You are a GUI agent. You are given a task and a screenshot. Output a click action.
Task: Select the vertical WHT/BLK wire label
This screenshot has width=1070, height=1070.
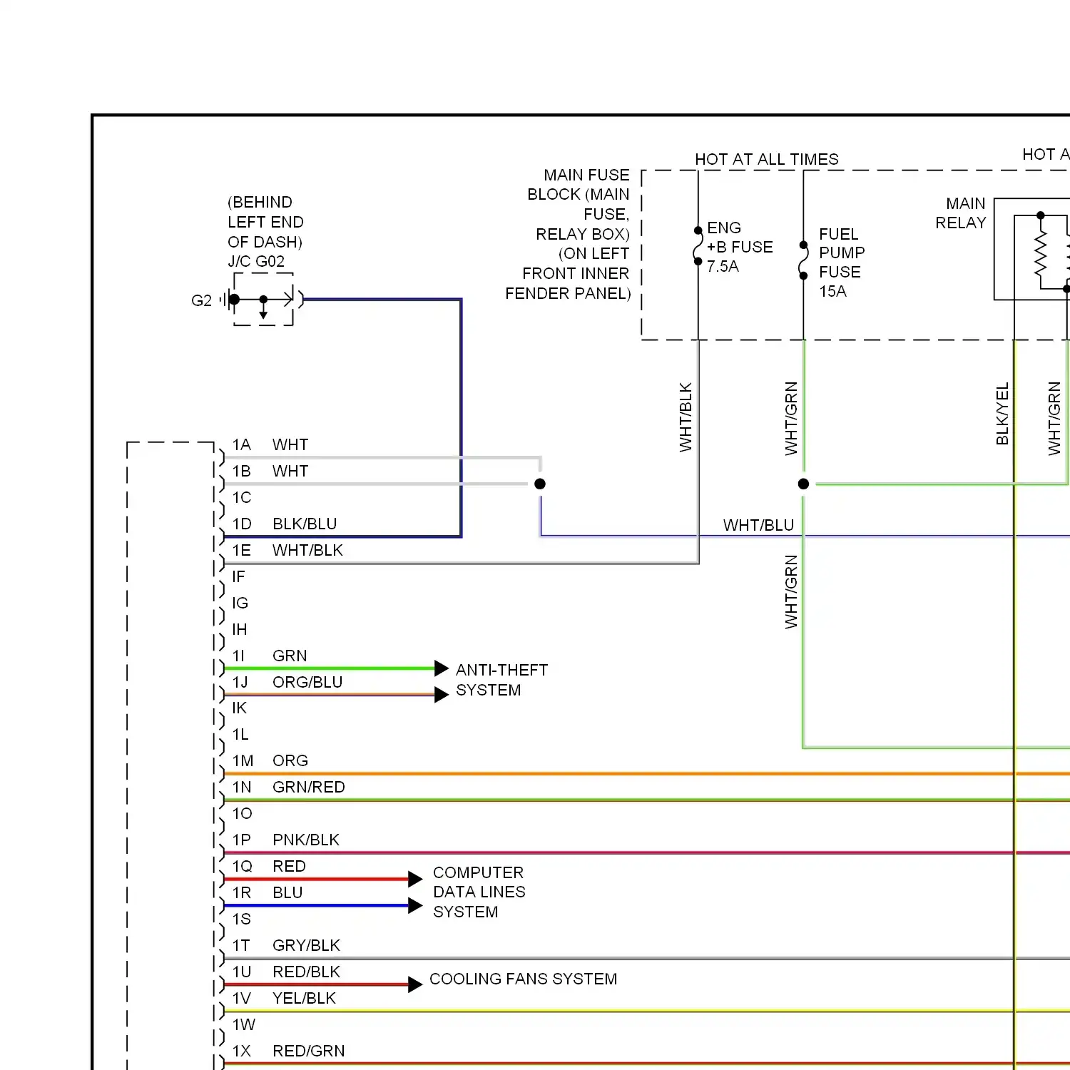[x=686, y=417]
